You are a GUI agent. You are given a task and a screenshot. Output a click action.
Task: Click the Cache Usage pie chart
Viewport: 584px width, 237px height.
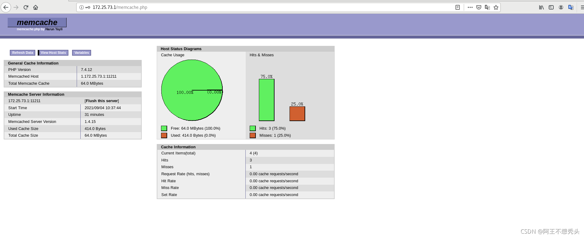click(x=192, y=90)
